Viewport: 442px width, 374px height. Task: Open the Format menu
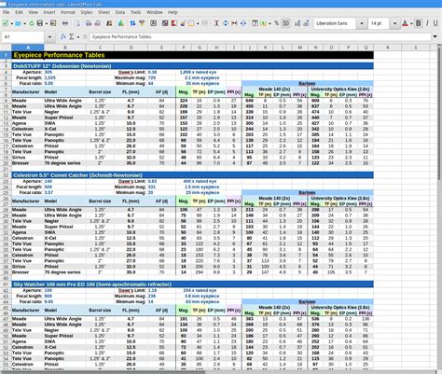point(68,12)
